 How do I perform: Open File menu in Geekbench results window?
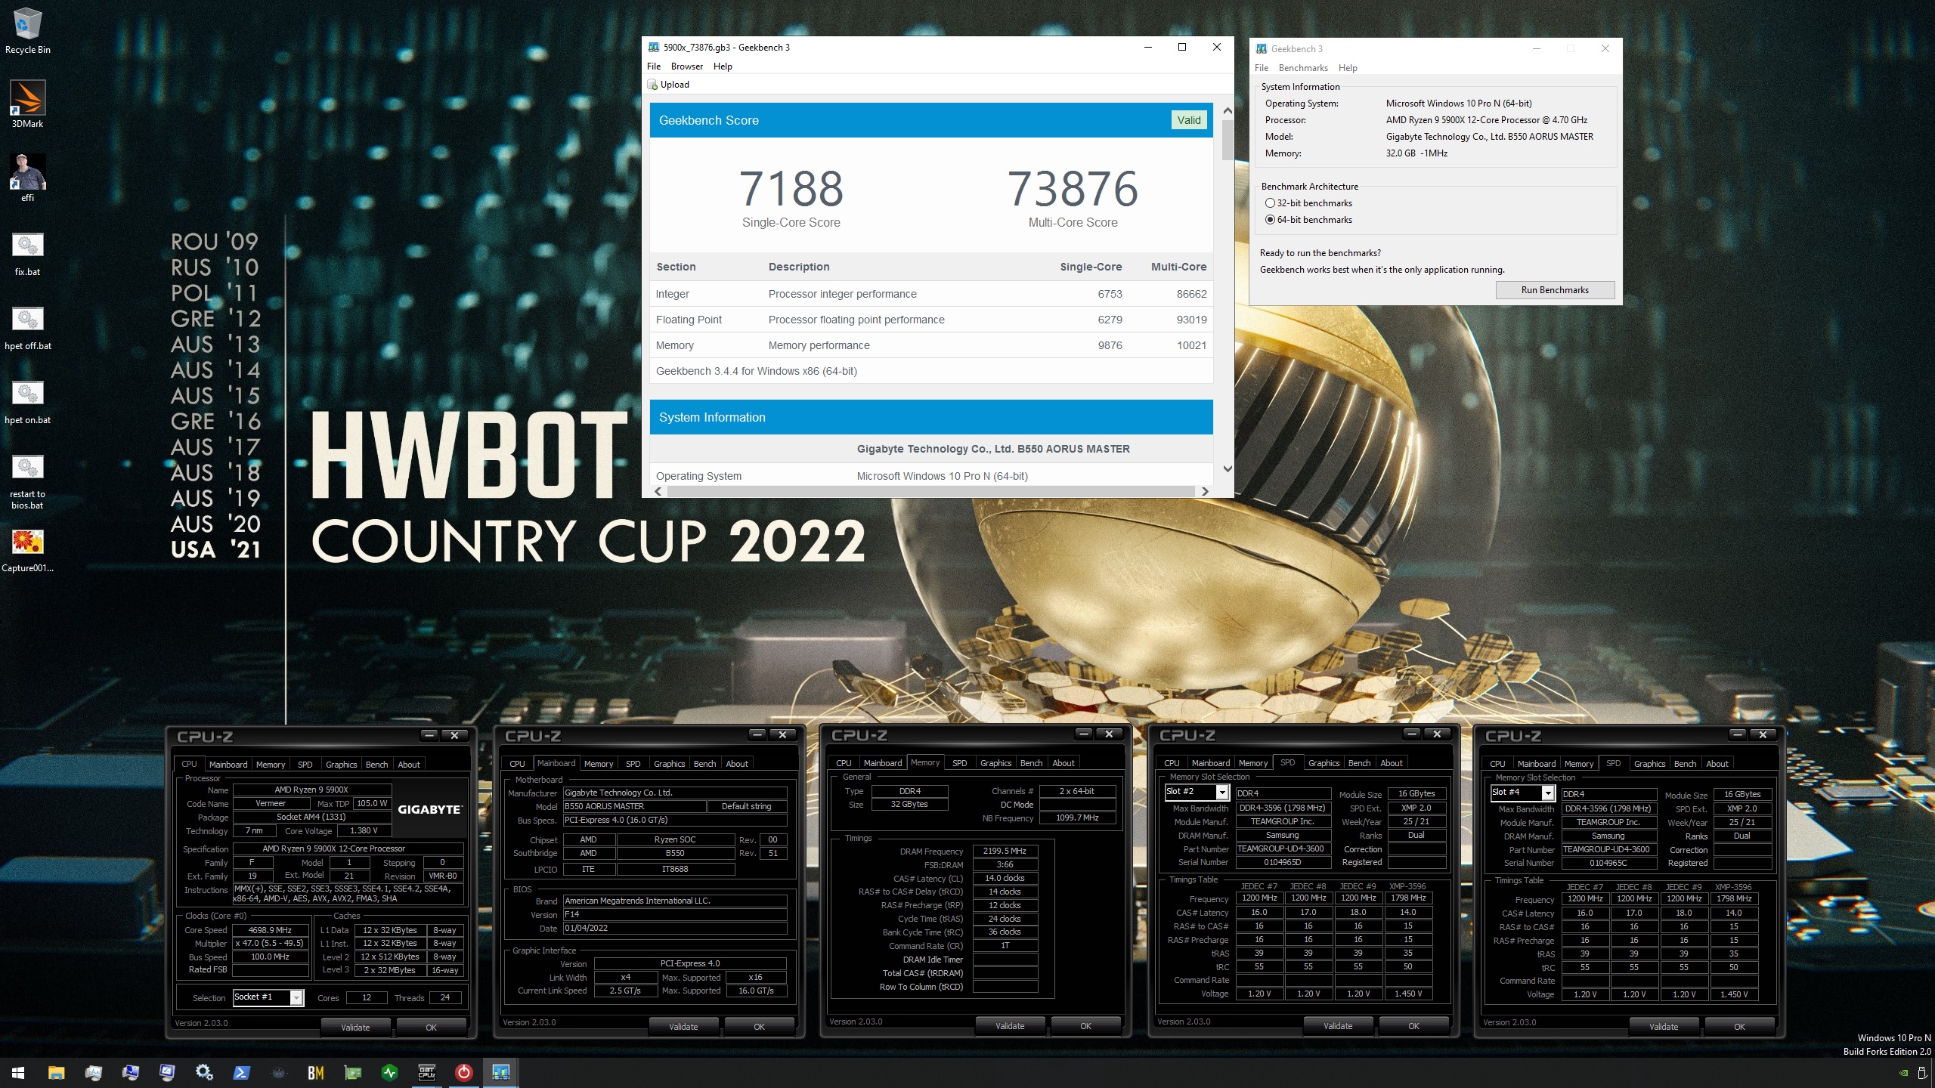click(654, 66)
